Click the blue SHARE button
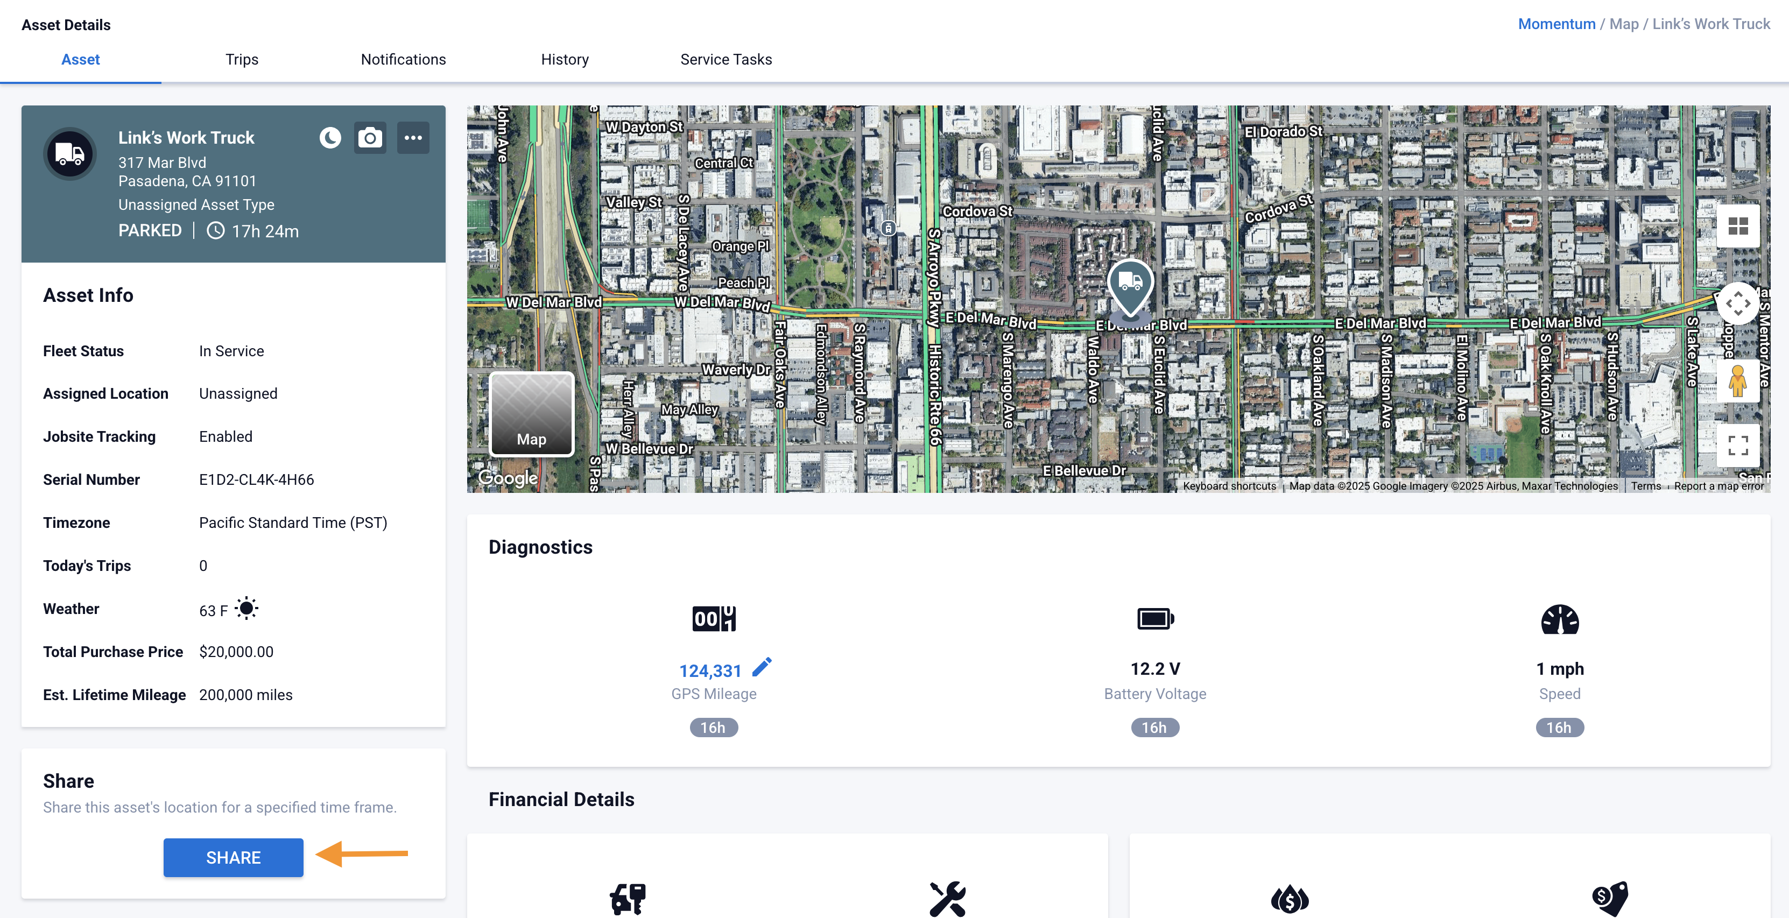The height and width of the screenshot is (918, 1789). 234,857
